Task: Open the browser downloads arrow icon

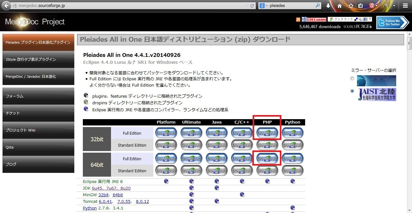Action: click(328, 6)
